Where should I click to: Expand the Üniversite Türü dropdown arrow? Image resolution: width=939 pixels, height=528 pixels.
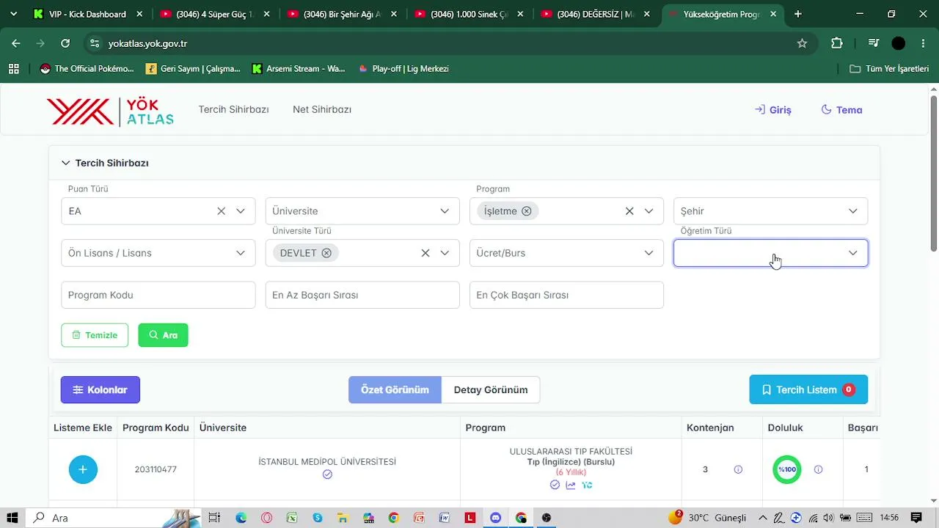(x=445, y=253)
